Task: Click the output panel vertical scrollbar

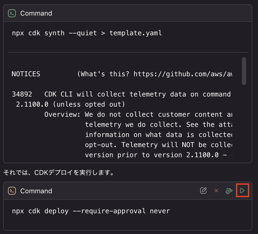Action: point(244,71)
